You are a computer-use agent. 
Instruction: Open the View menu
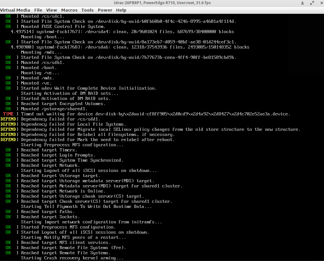[52, 10]
